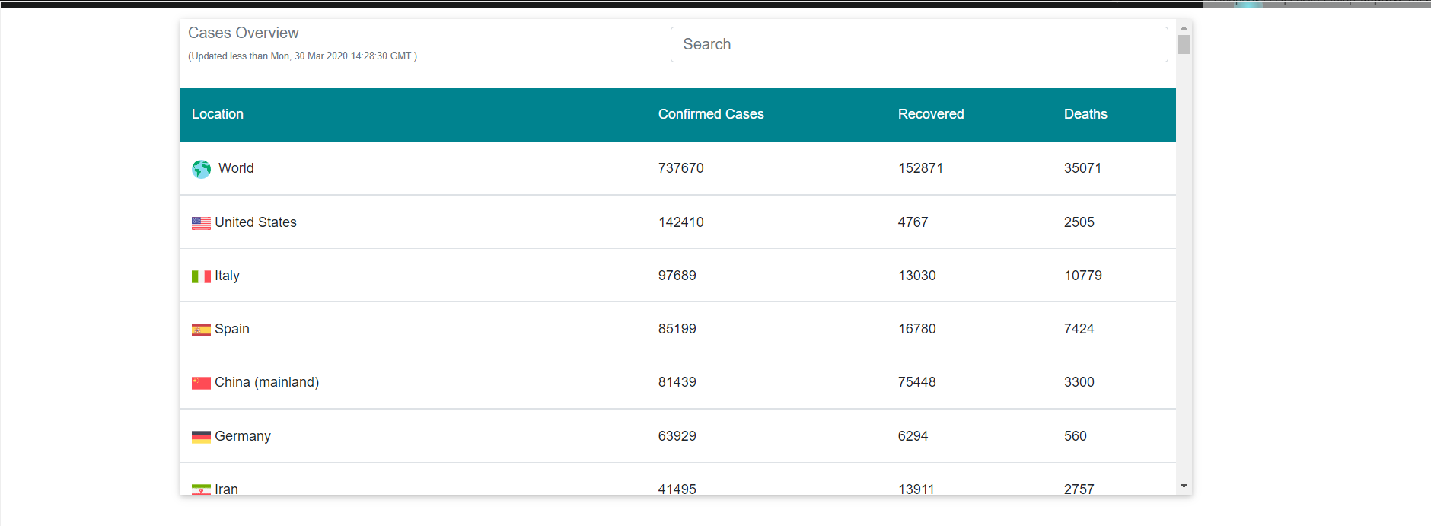Click China confirmed value 81439
This screenshot has width=1431, height=526.
677,382
